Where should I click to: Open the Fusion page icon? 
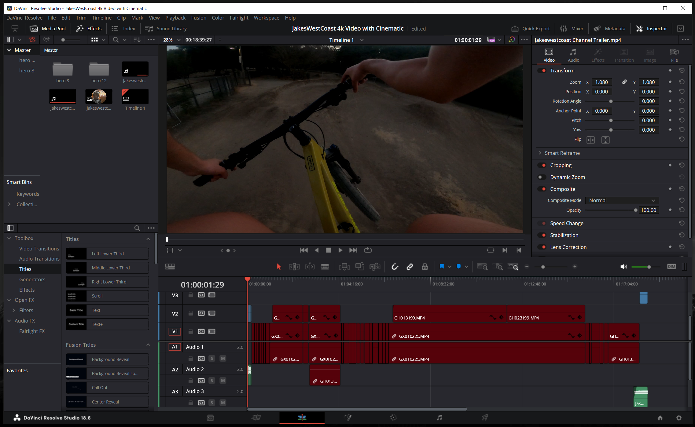coord(348,418)
